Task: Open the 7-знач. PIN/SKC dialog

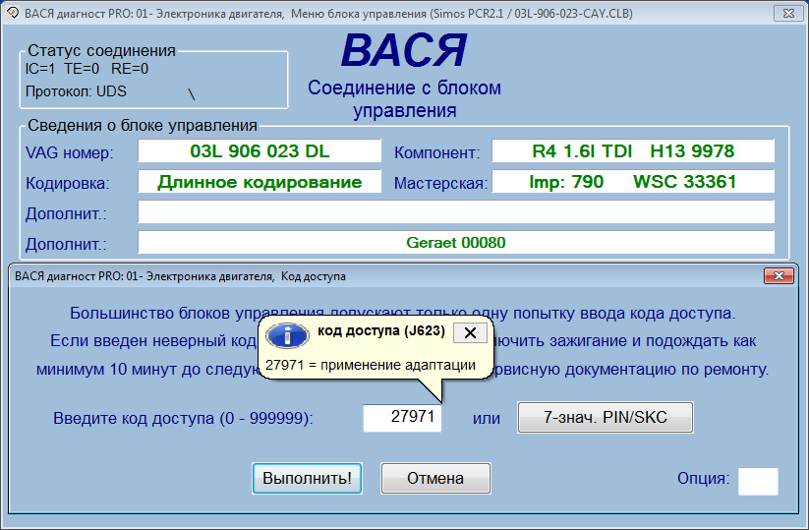Action: tap(606, 417)
